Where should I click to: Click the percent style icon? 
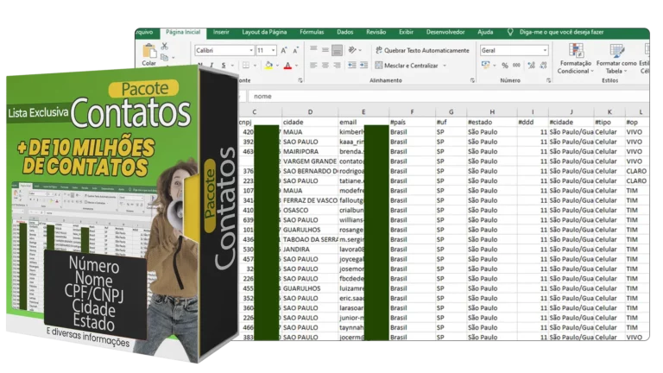503,66
